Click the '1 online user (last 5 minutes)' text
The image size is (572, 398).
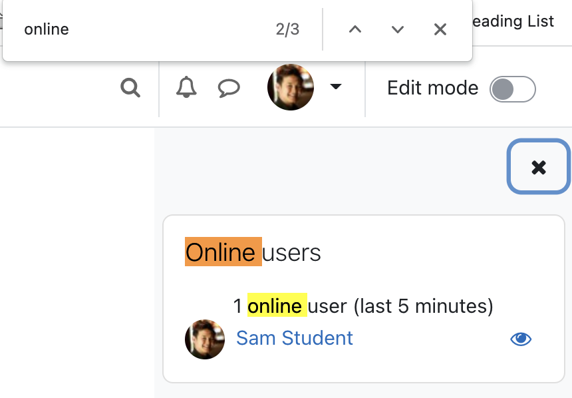point(363,305)
